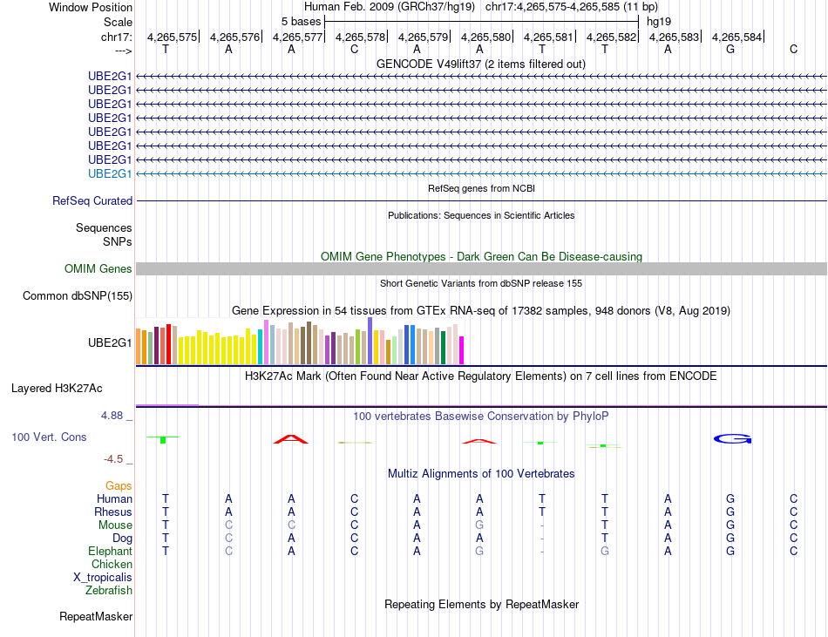Open '100 vertebrates Basewise Conservation by PhyloP' title

tap(481, 416)
